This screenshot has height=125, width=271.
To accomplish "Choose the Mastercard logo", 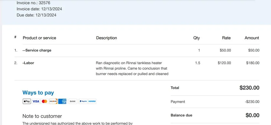I will [x=44, y=101].
